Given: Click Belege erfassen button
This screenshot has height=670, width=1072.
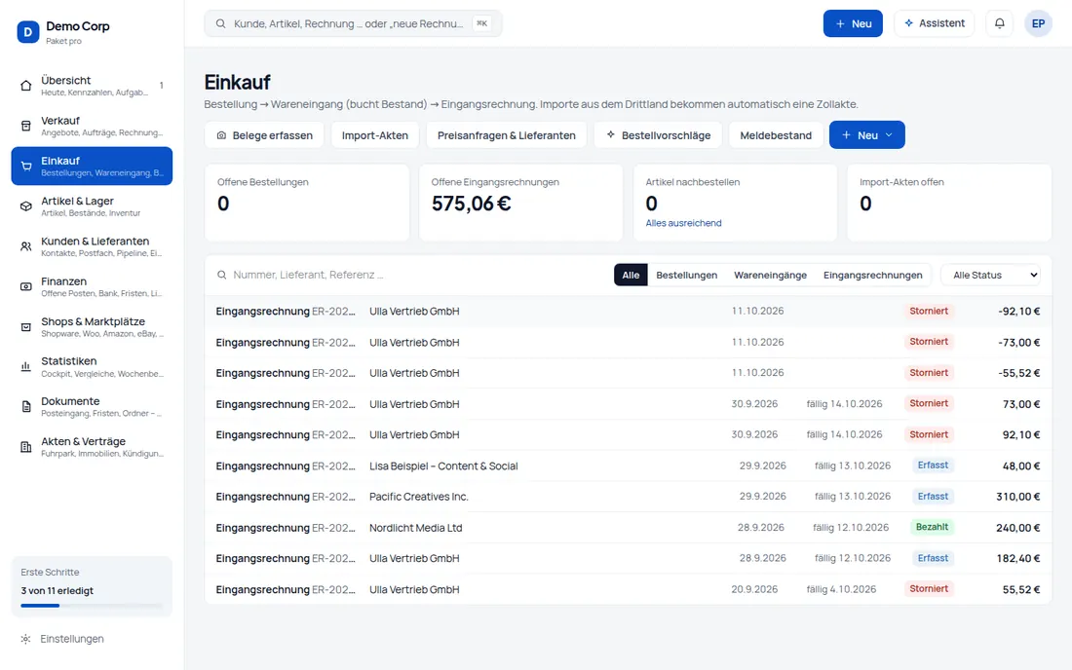Looking at the screenshot, I should pyautogui.click(x=264, y=135).
